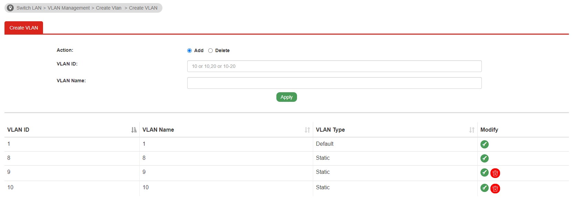Screen dimensions: 572x204
Task: Focus the VLAN Name input field
Action: coord(334,83)
